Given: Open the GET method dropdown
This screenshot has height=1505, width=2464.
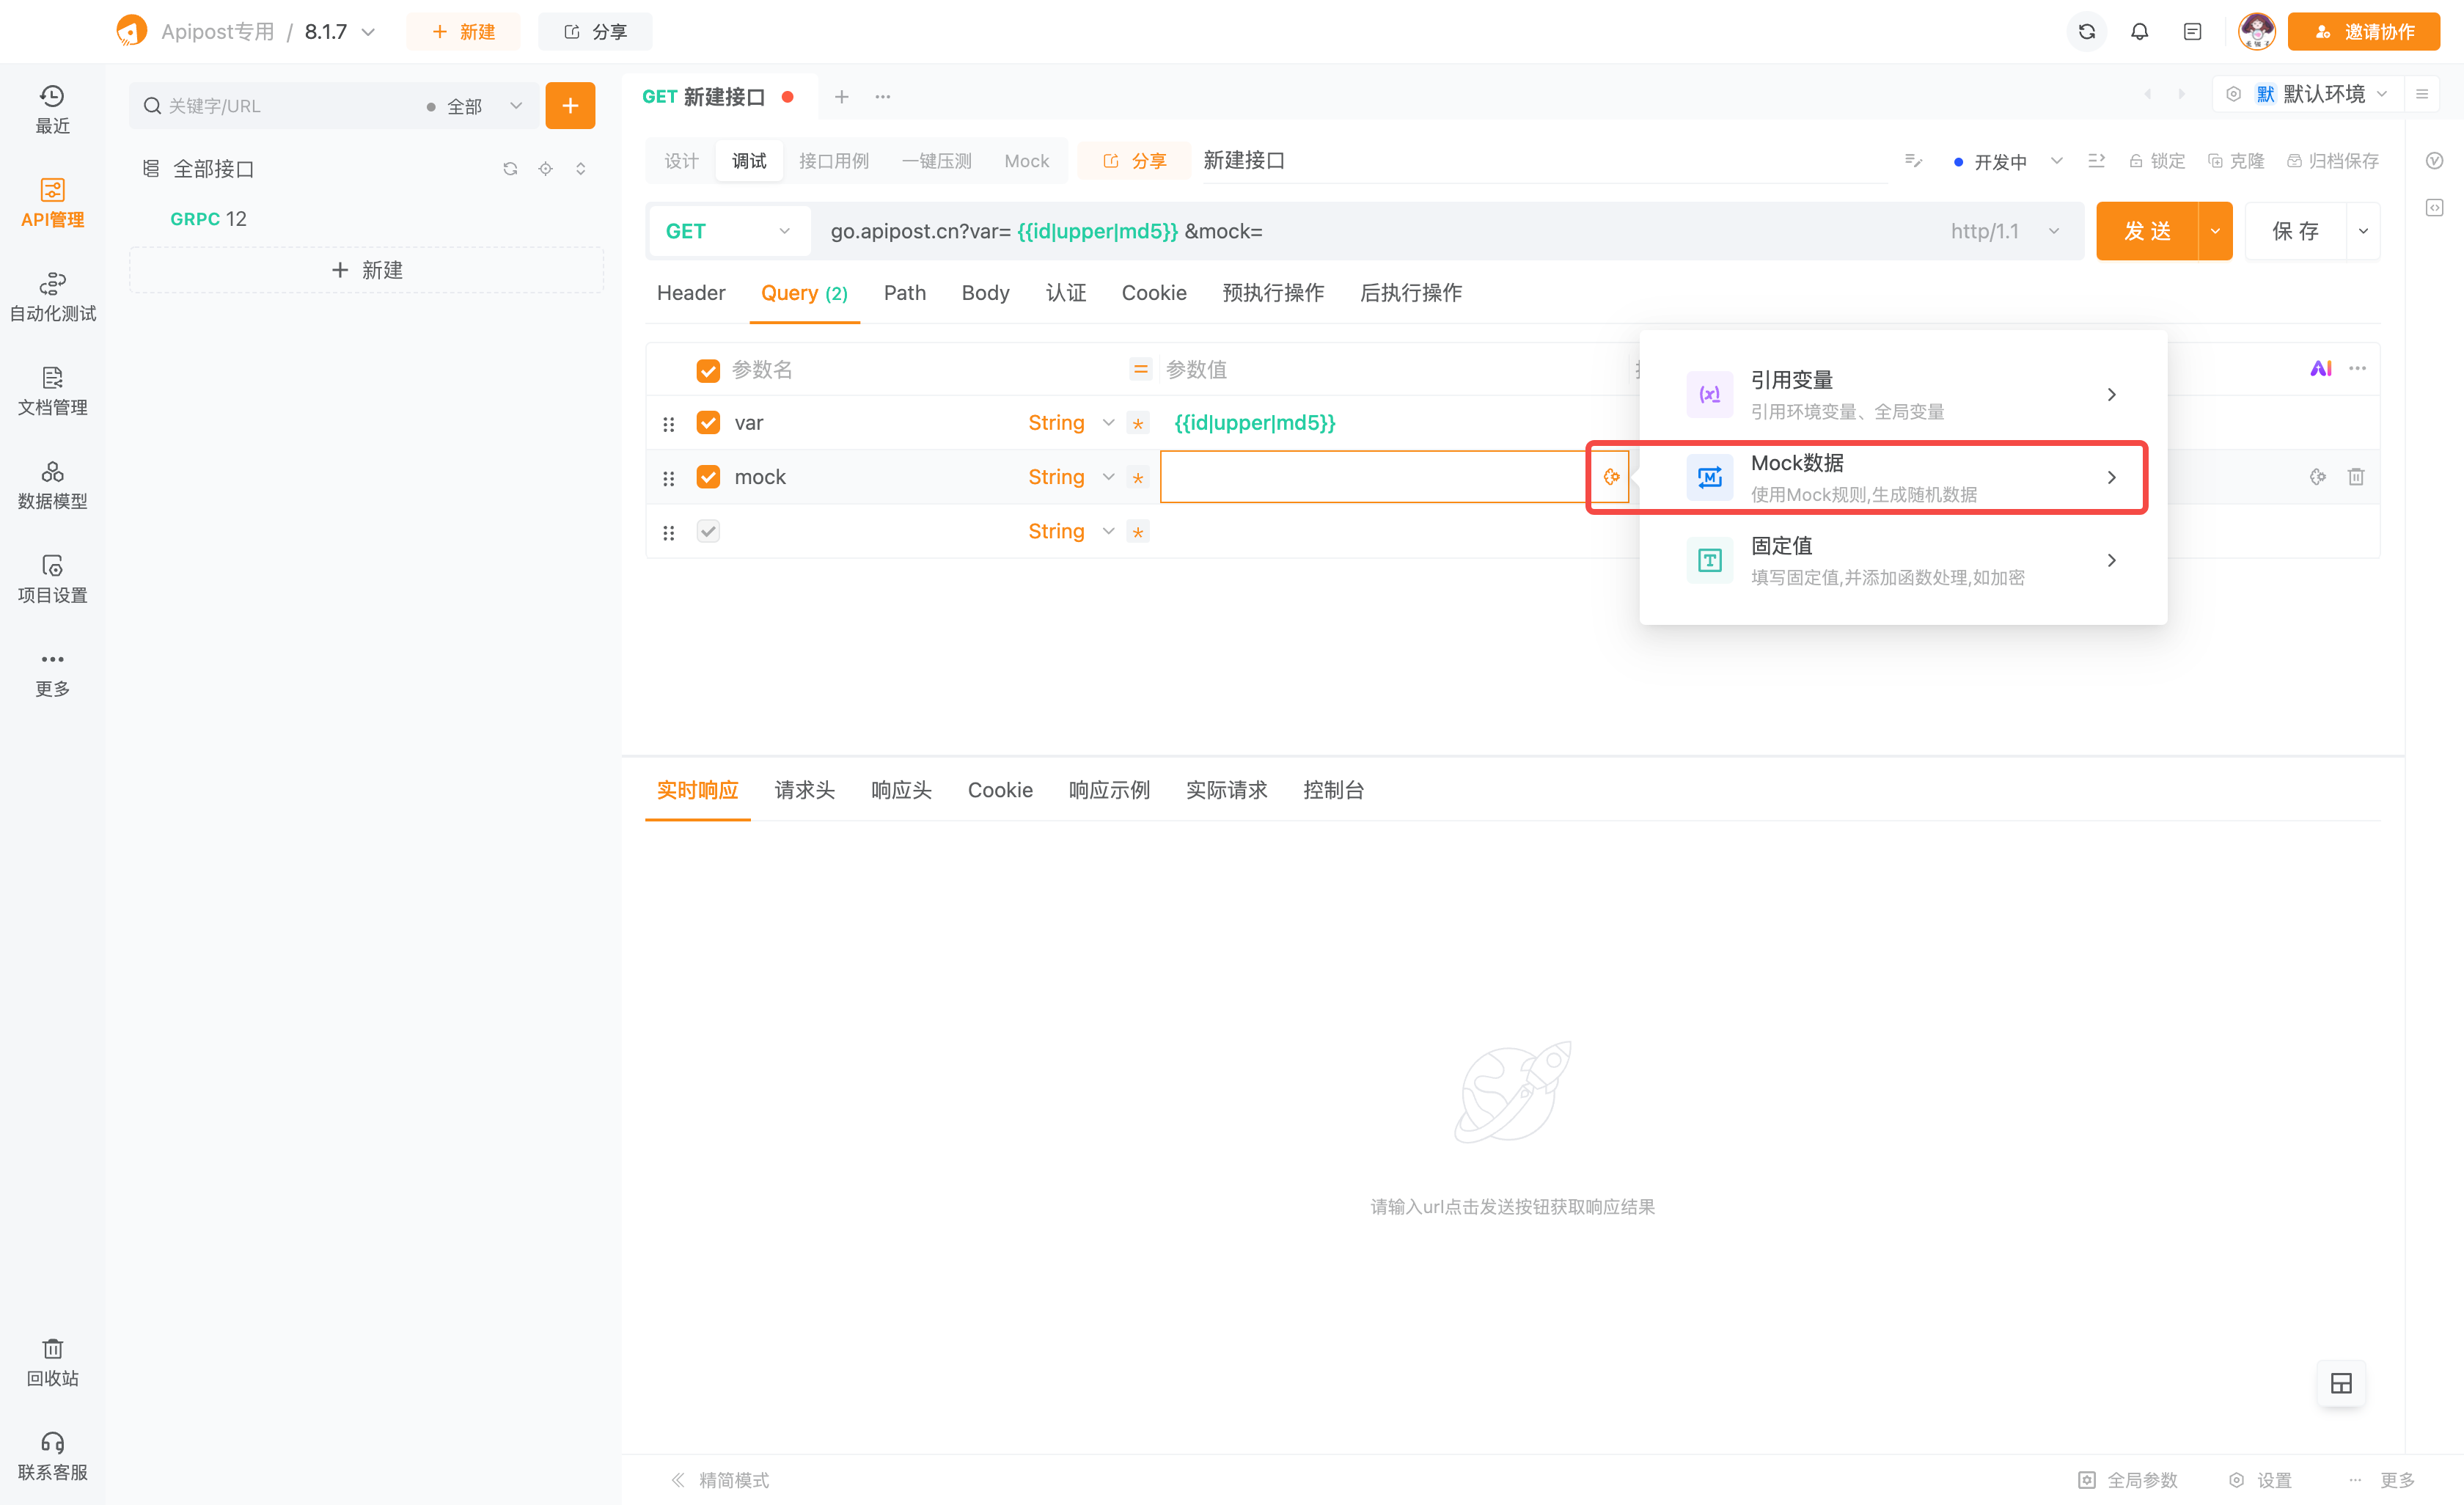Looking at the screenshot, I should (x=728, y=231).
